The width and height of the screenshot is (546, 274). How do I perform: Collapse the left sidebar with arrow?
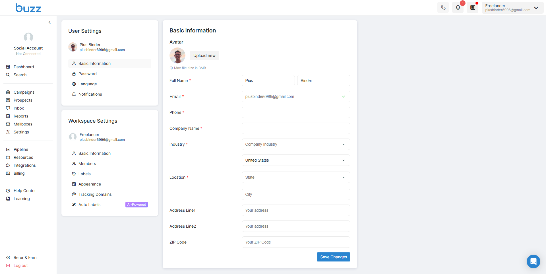[x=49, y=22]
